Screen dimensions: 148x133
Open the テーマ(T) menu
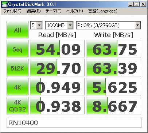54,11
